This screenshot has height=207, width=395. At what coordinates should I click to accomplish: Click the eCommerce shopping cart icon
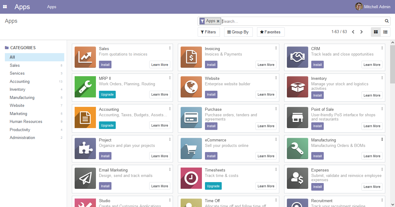(191, 148)
